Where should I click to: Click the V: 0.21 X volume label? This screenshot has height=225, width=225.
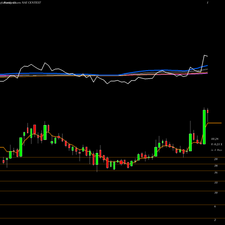click(x=216, y=144)
